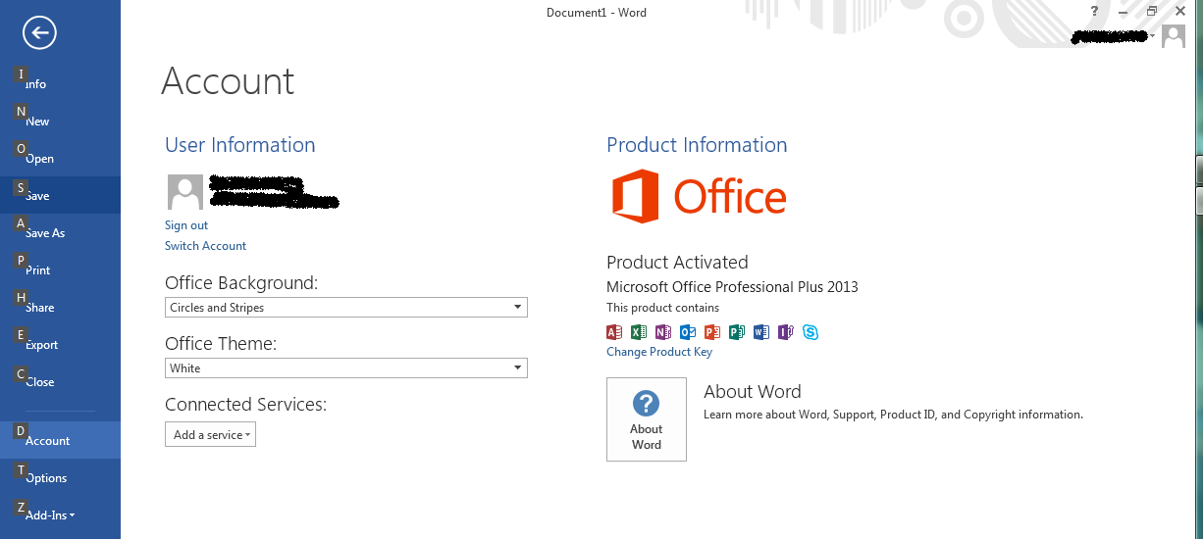Click the 'Product Activated' text
Image resolution: width=1203 pixels, height=539 pixels.
(677, 263)
